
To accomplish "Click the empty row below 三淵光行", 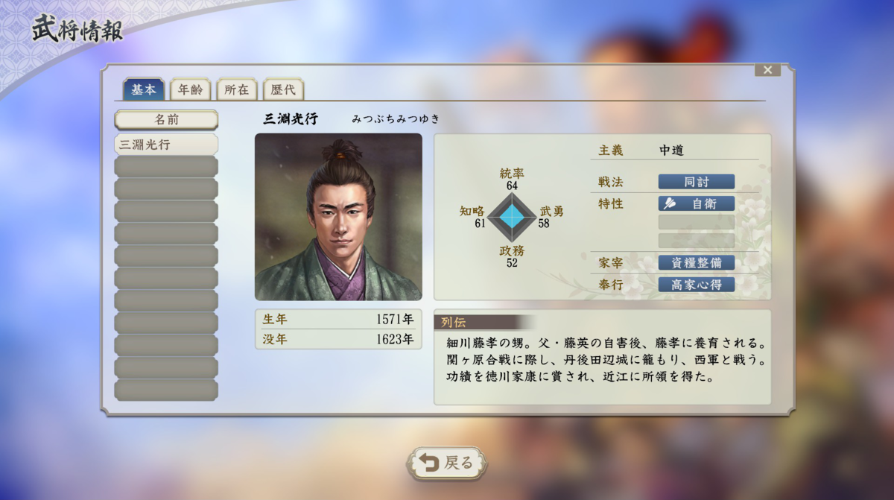I will tap(166, 167).
